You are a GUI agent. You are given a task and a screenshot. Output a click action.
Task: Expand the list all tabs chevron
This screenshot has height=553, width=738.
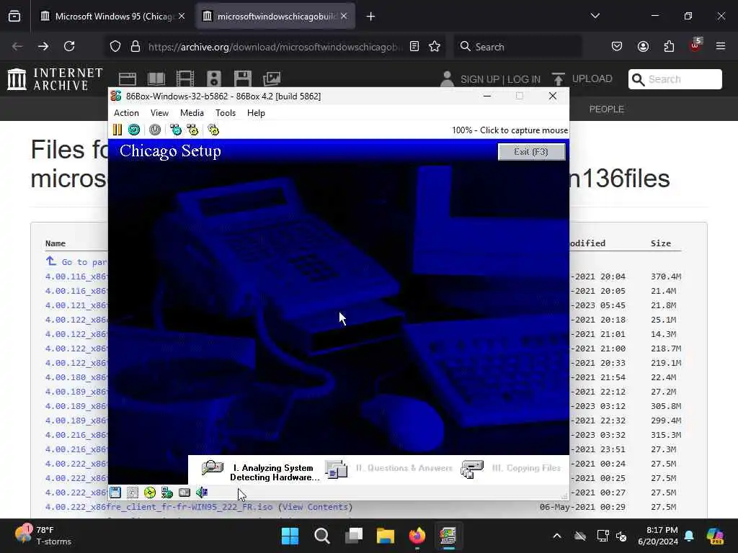coord(595,16)
